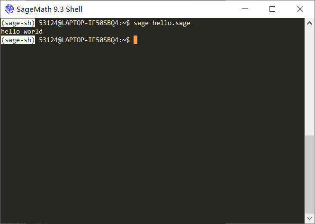Click the hello.sage filename in the command
Viewport: 315px width, 224px height.
point(171,23)
